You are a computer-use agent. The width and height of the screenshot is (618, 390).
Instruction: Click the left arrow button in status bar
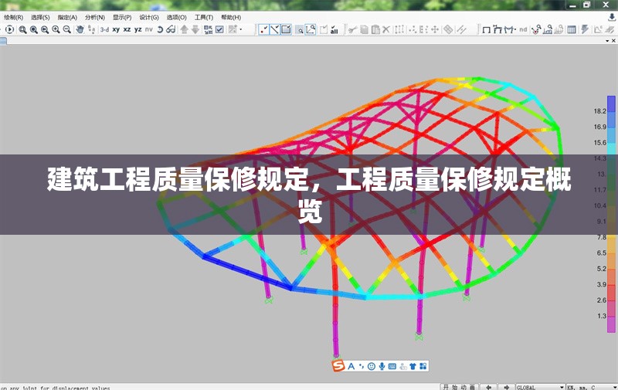click(x=489, y=387)
